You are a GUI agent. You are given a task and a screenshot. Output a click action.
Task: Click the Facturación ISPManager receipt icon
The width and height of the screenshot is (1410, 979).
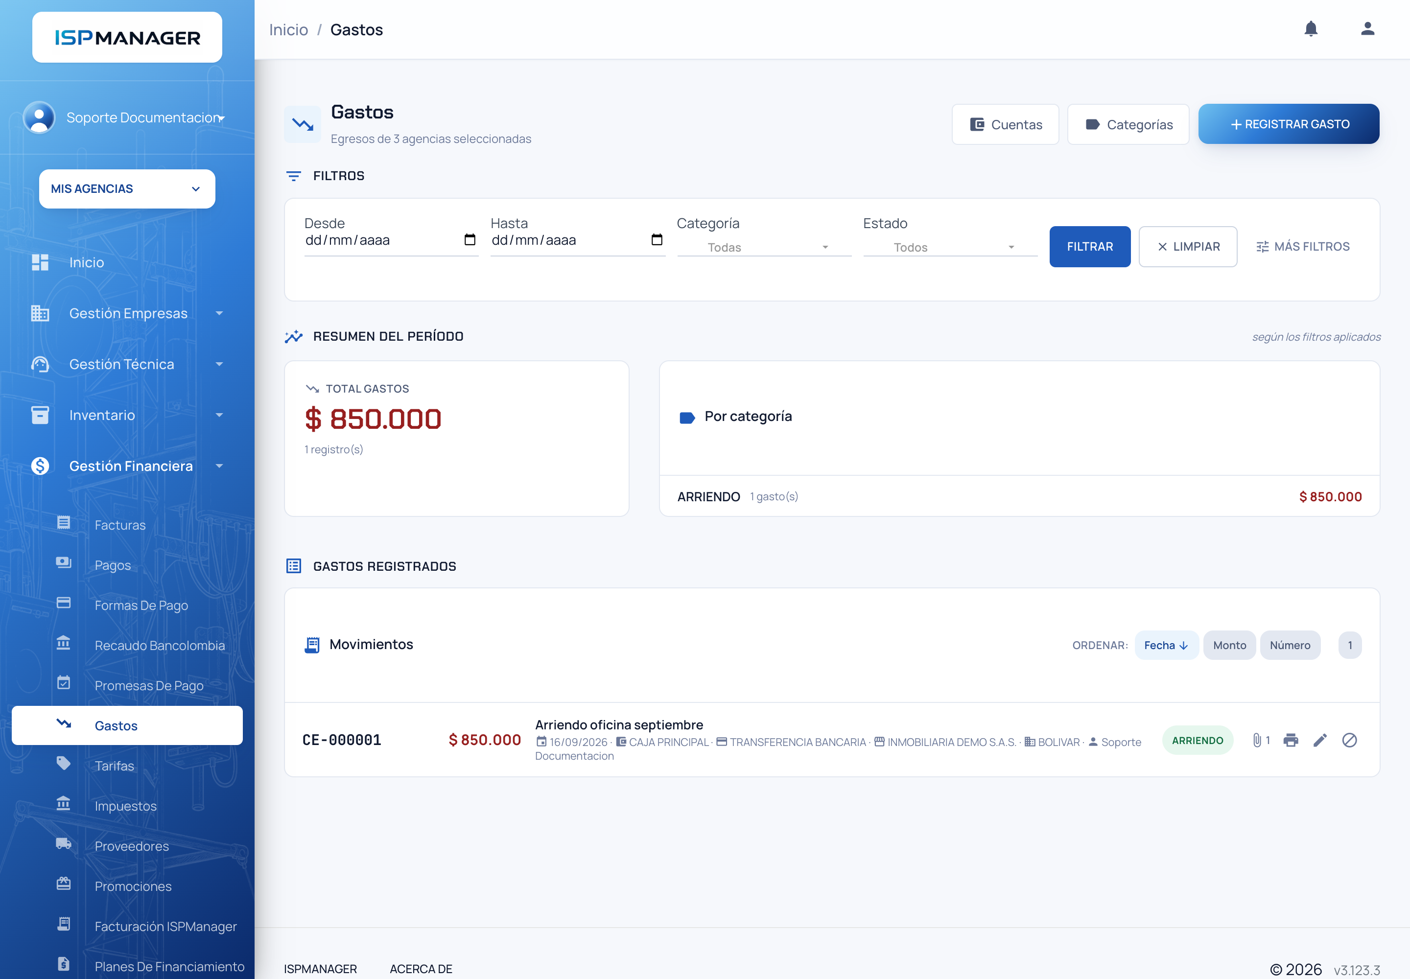click(x=64, y=924)
